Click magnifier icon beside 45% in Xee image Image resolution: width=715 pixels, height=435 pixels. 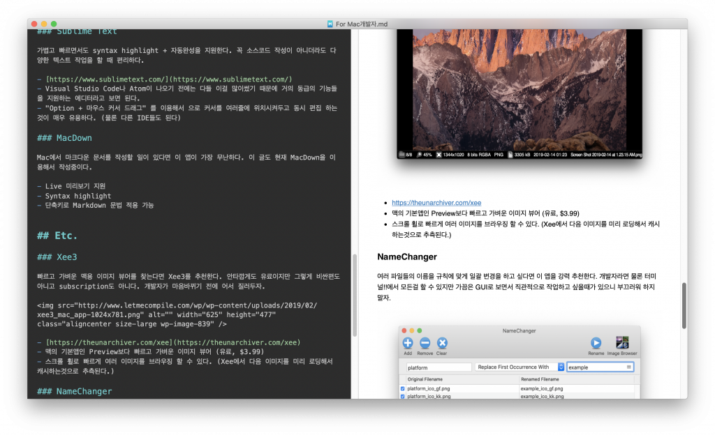click(419, 155)
